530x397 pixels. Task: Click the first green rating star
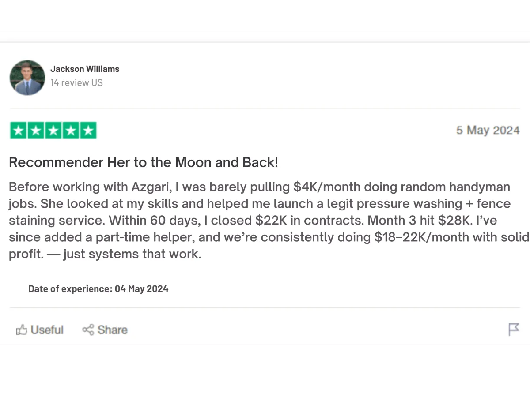[x=19, y=131]
